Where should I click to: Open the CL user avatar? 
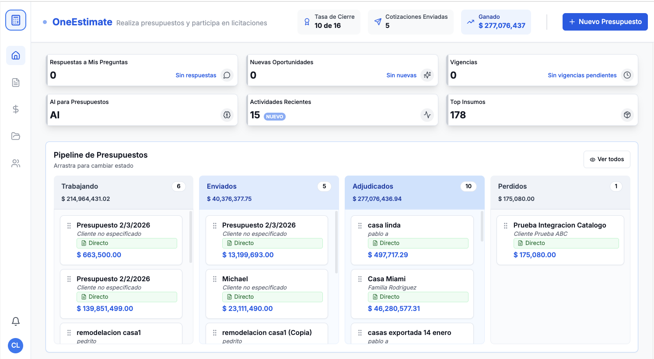pos(15,345)
